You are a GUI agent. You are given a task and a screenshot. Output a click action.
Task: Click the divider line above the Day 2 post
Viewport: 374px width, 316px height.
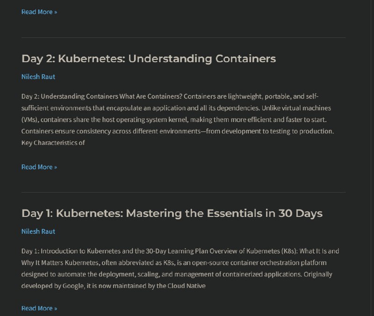[183, 37]
